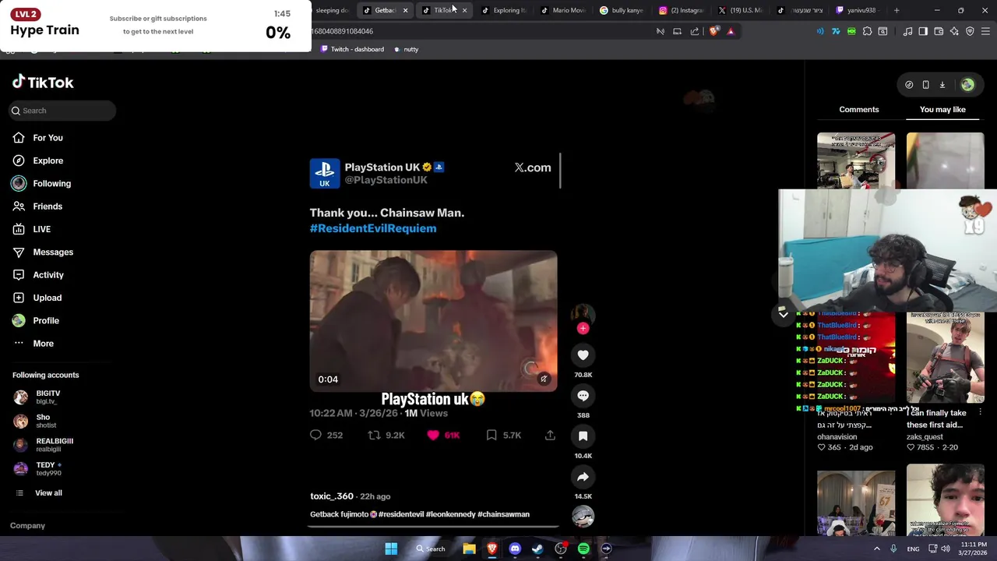997x561 pixels.
Task: Open File Explorer from taskbar
Action: point(469,549)
